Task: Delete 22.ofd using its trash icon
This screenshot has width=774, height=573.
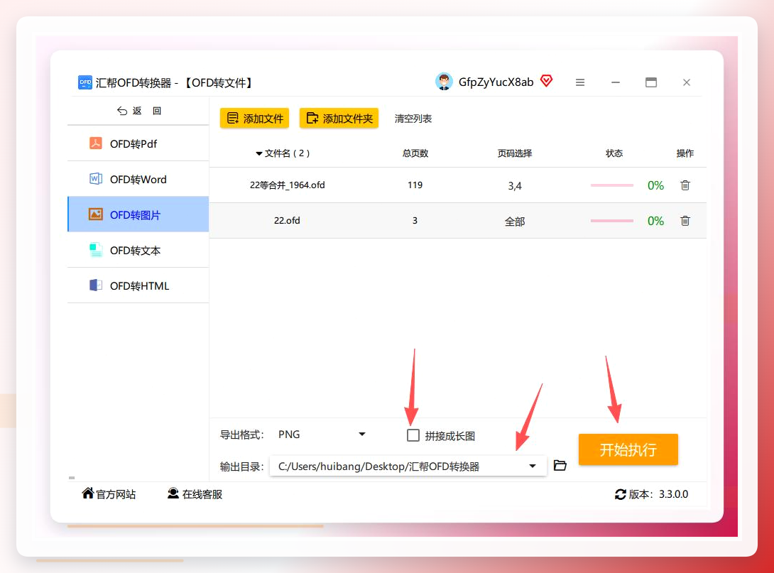Action: tap(685, 221)
